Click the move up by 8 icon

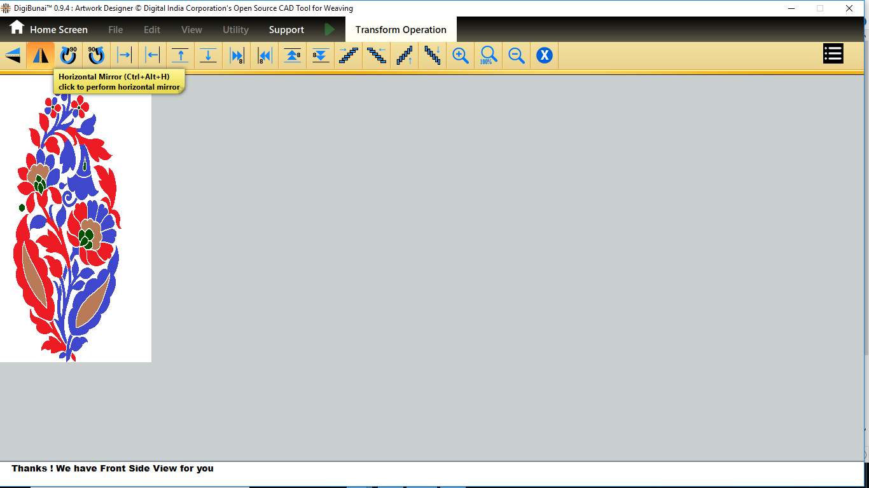point(293,55)
